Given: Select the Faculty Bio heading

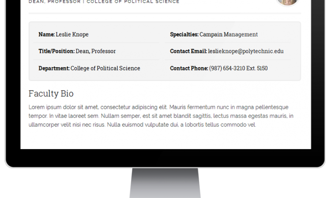Looking at the screenshot, I should click(x=51, y=94).
